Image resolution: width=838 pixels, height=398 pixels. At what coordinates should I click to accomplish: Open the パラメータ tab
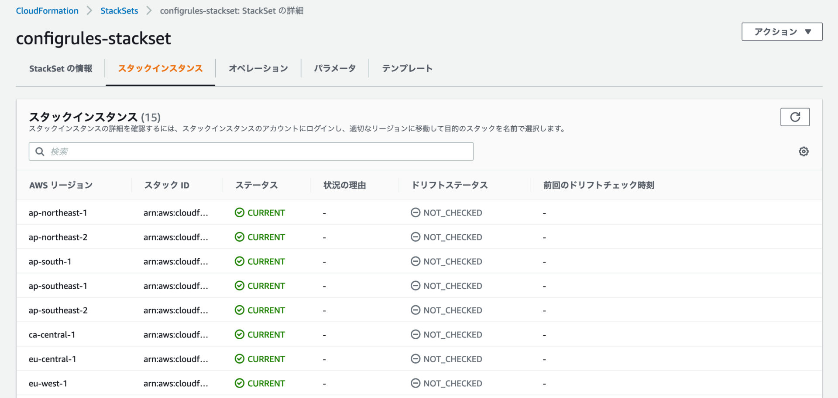point(335,68)
